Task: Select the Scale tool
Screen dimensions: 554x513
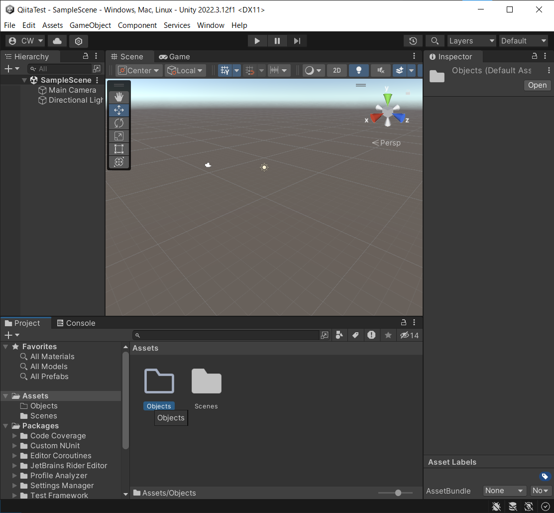Action: [x=118, y=136]
